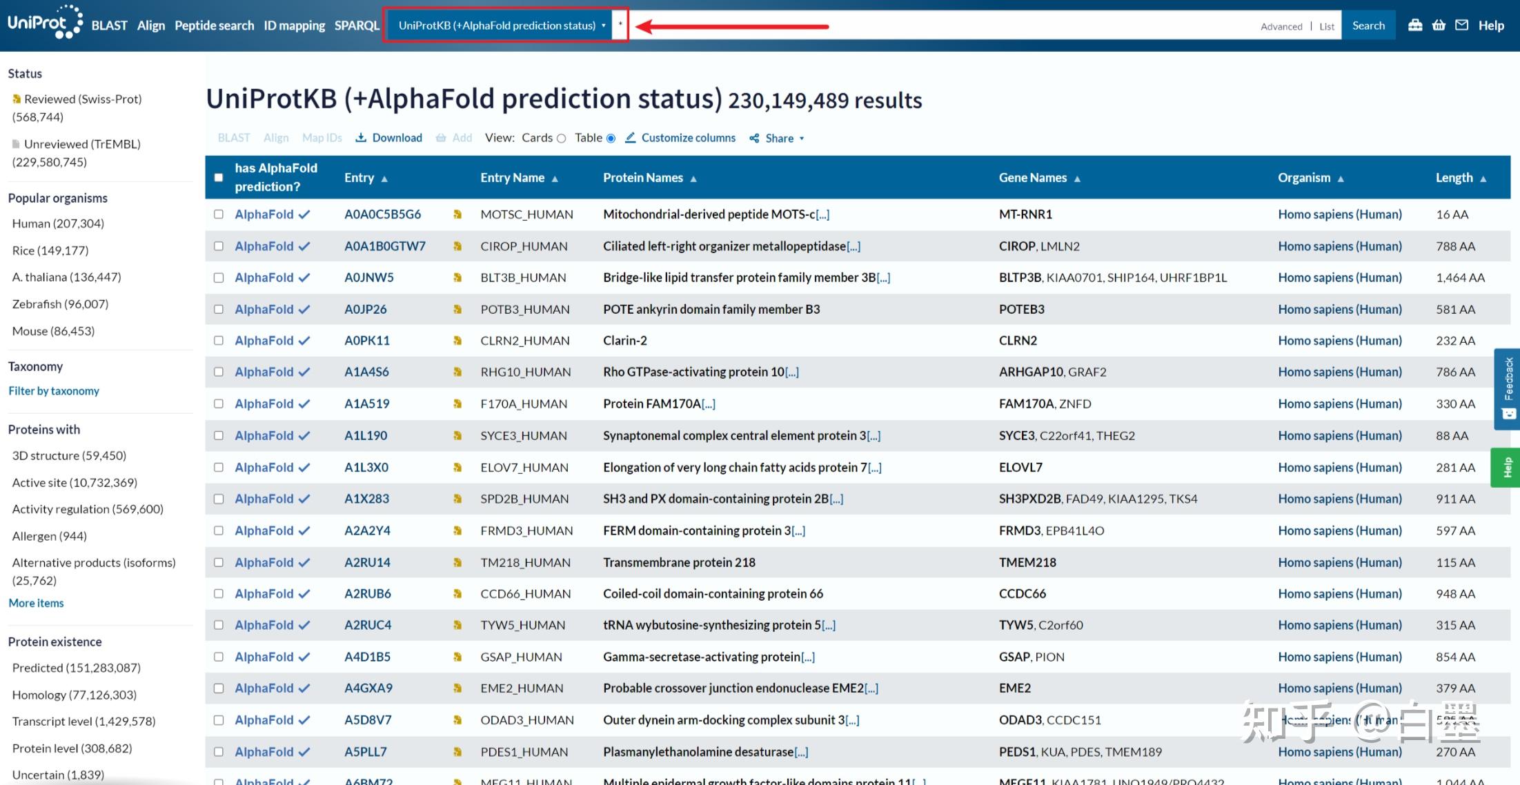This screenshot has height=785, width=1520.
Task: Open the Filter by taxonomy link
Action: click(x=54, y=391)
